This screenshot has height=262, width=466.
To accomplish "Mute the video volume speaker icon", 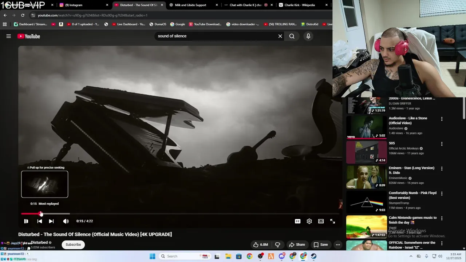I will tap(66, 221).
